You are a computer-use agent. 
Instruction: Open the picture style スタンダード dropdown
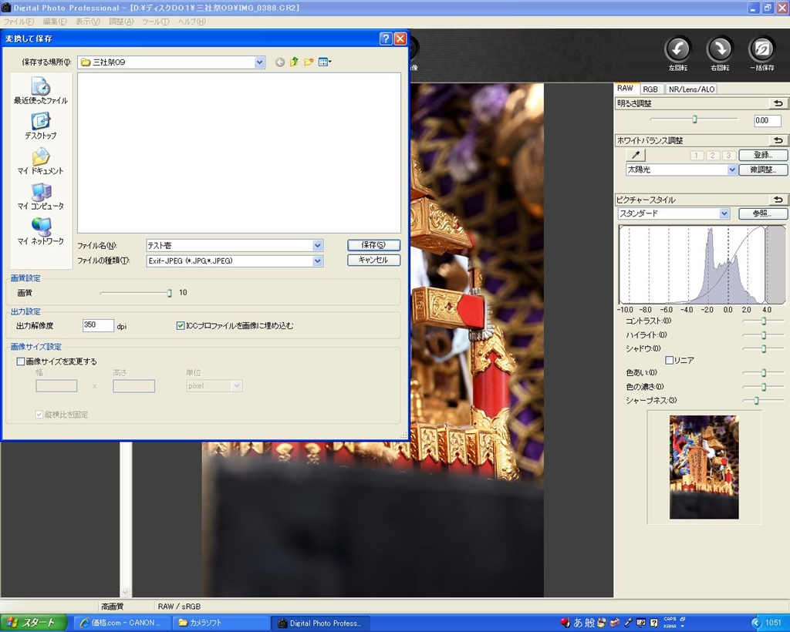pyautogui.click(x=724, y=213)
